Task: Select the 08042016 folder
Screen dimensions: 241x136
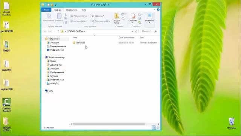Action: point(81,43)
